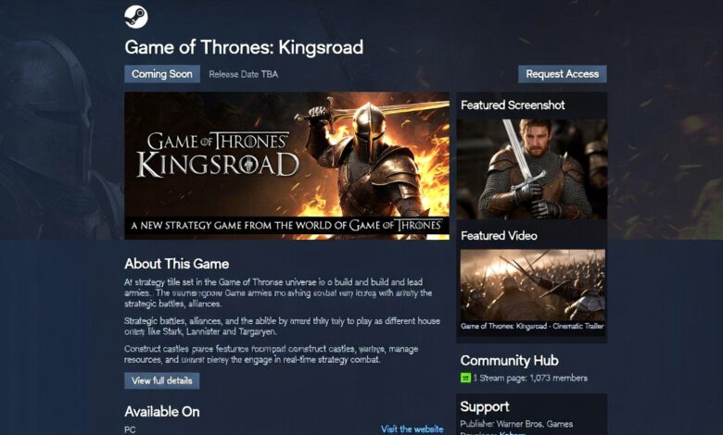Click the Steam logo icon

tap(136, 17)
